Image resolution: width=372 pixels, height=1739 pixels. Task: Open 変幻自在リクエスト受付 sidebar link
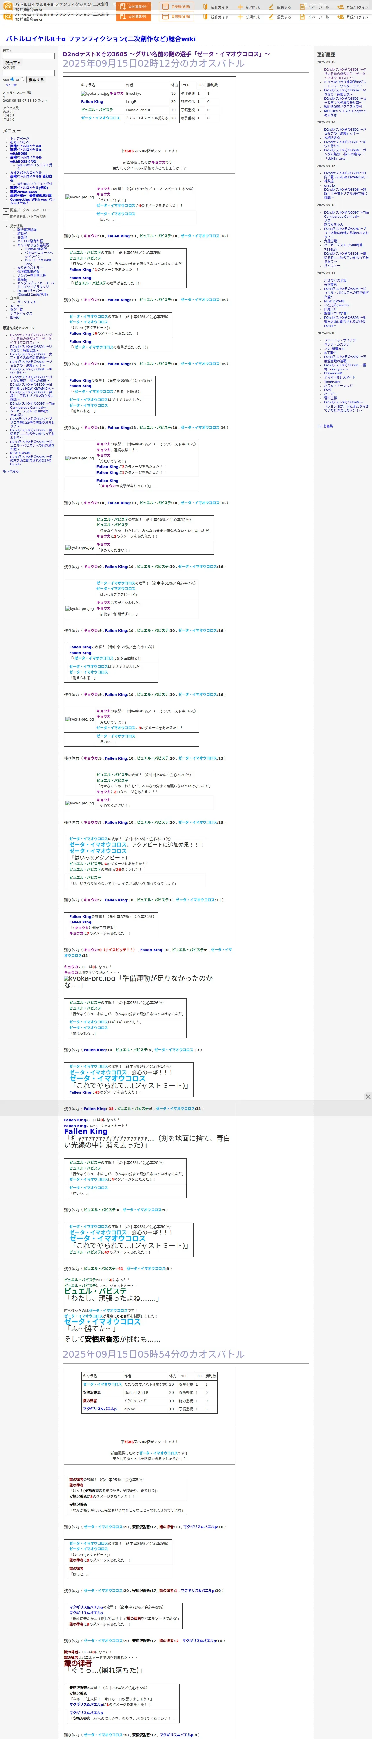tap(34, 184)
